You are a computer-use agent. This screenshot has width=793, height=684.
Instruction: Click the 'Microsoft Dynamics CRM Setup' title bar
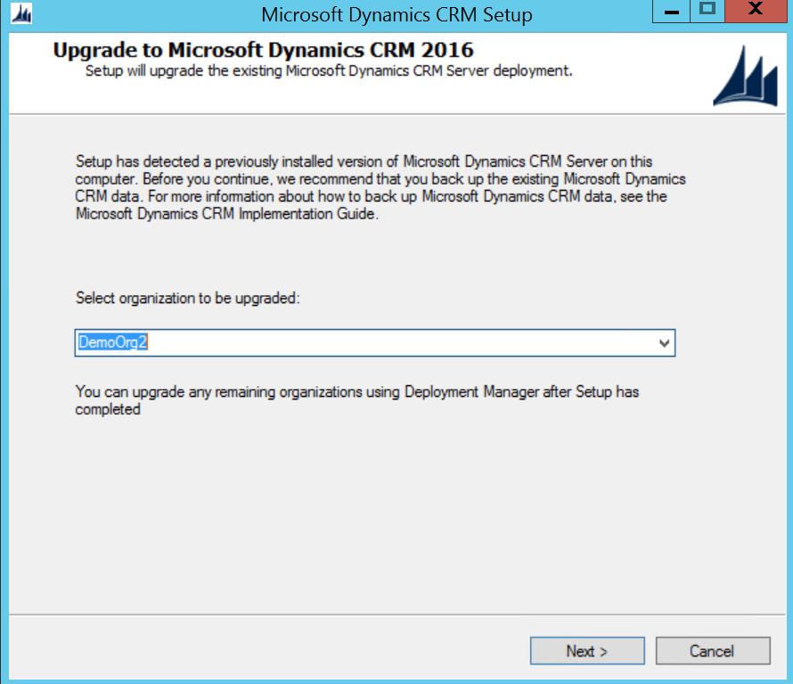click(x=396, y=15)
